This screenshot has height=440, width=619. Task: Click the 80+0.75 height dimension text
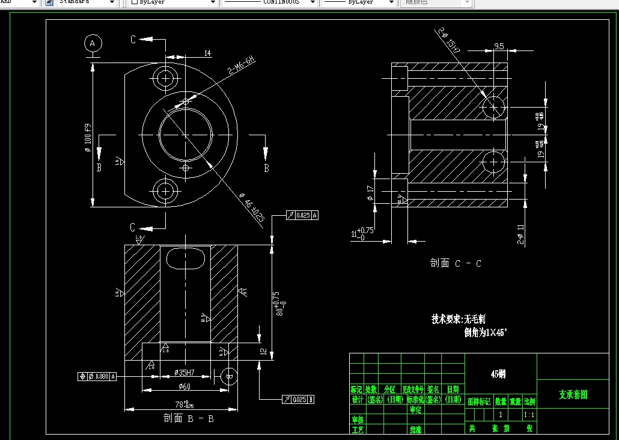coord(281,304)
